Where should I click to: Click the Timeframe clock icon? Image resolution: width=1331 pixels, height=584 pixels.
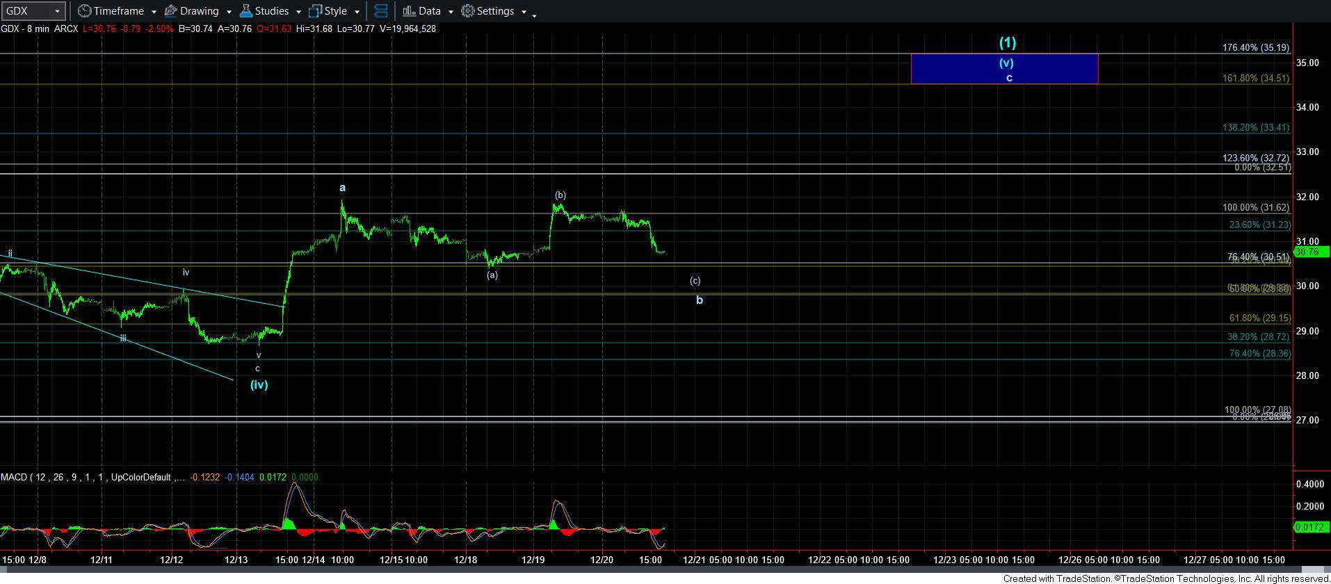[84, 11]
